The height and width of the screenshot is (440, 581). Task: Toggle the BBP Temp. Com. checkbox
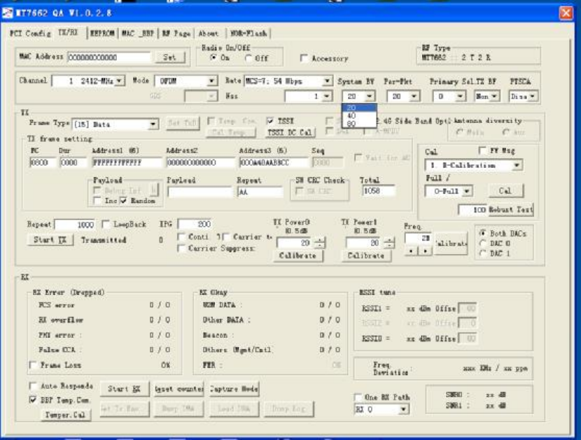33,400
